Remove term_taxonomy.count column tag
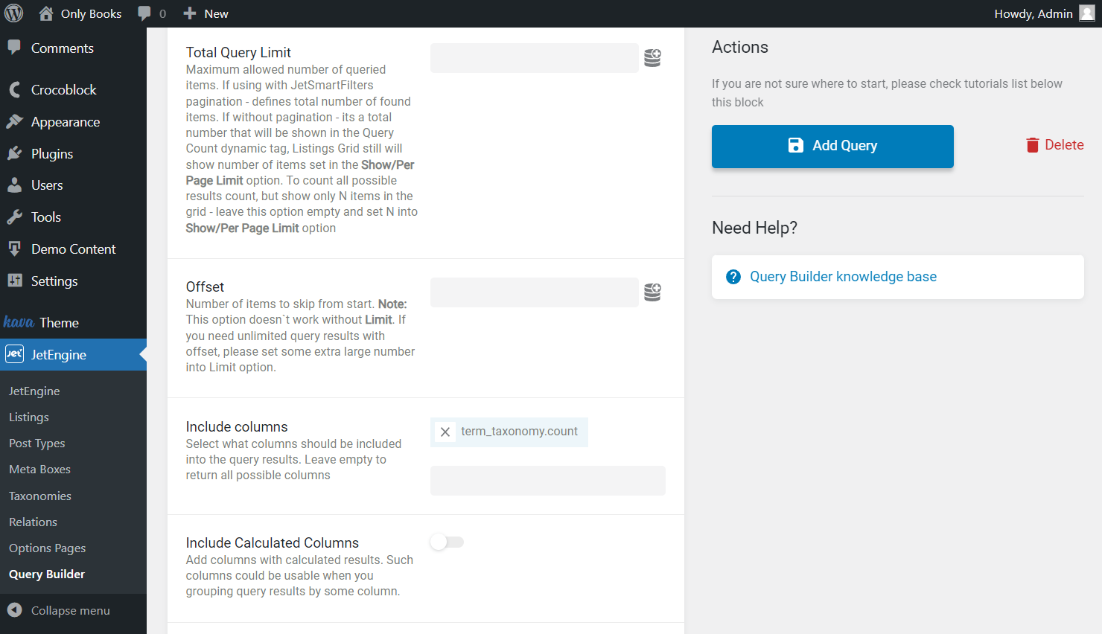Image resolution: width=1102 pixels, height=634 pixels. pyautogui.click(x=445, y=432)
